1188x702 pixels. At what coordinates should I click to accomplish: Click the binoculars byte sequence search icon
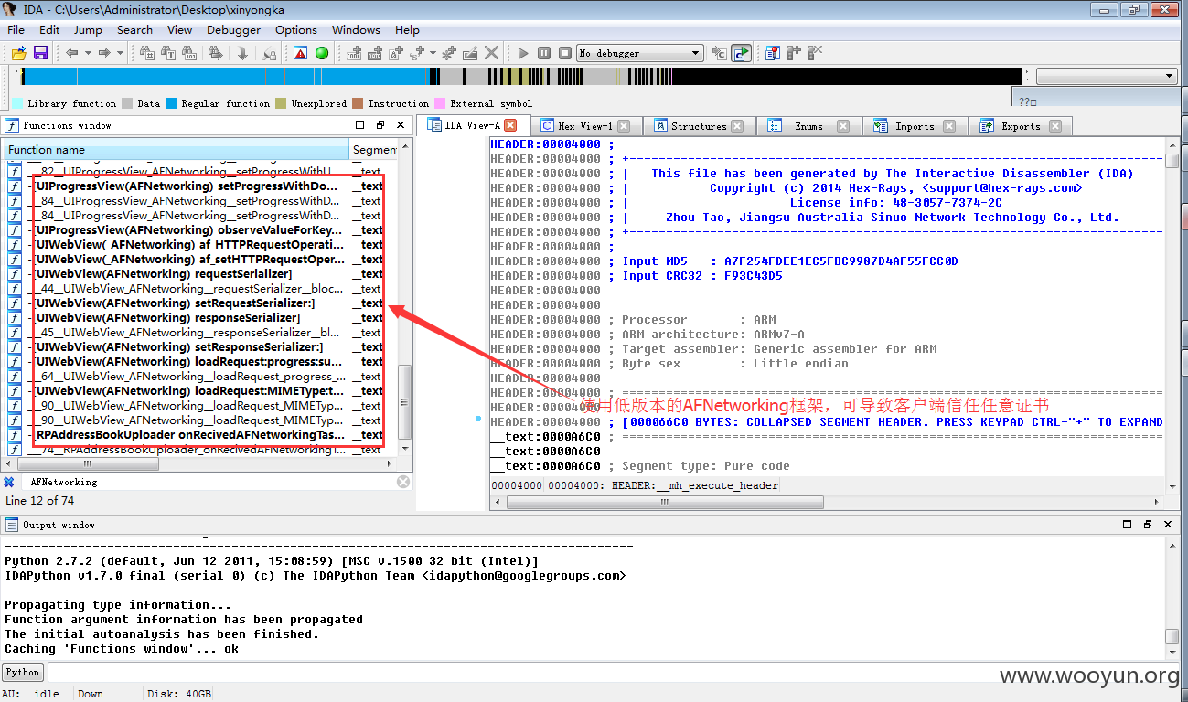click(189, 53)
